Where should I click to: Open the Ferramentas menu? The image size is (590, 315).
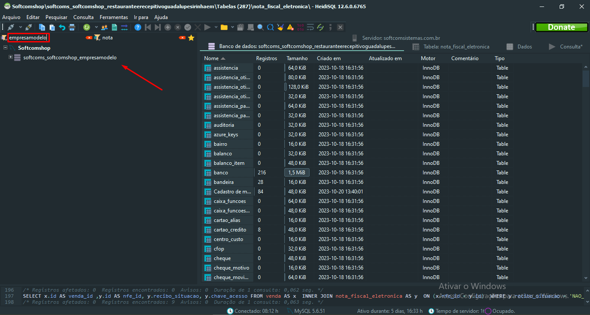pyautogui.click(x=114, y=17)
